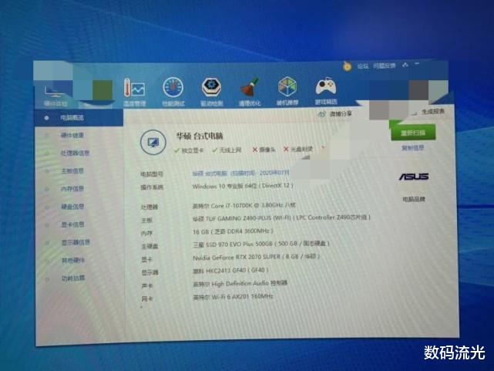Click the 无线上网 check indicator
This screenshot has width=494, height=371.
[227, 150]
